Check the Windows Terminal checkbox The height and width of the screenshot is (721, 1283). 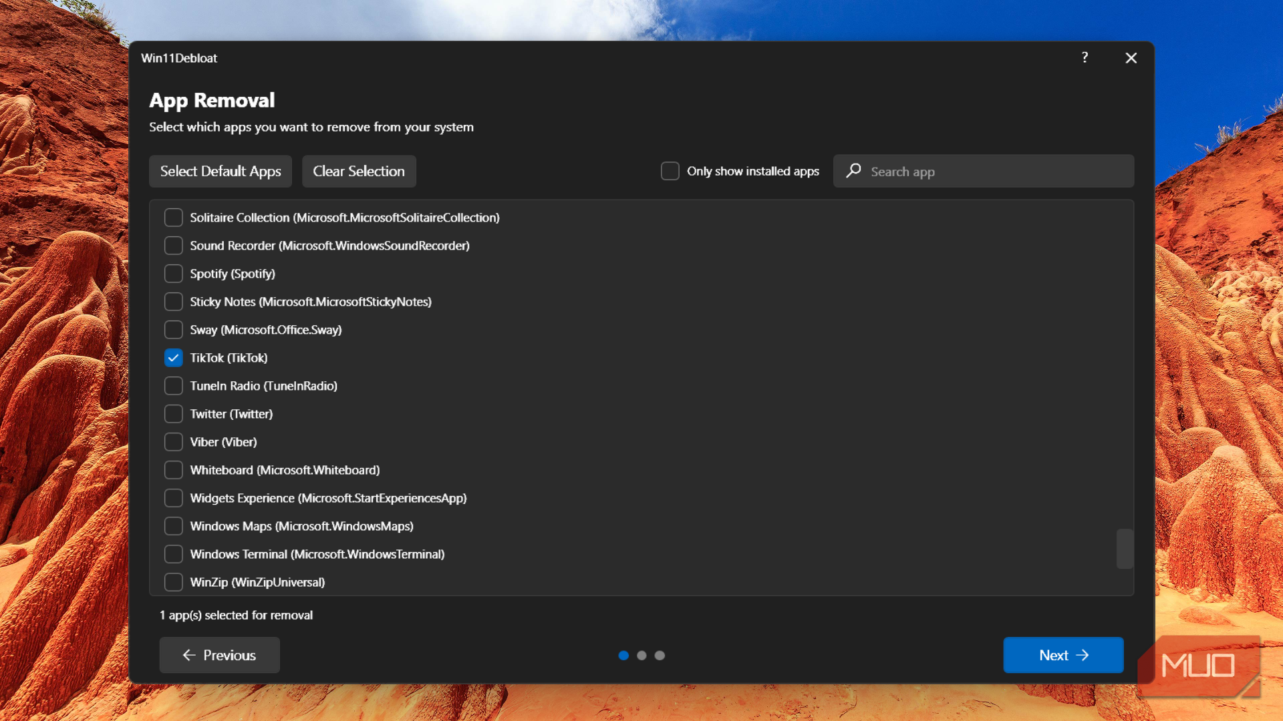[174, 554]
